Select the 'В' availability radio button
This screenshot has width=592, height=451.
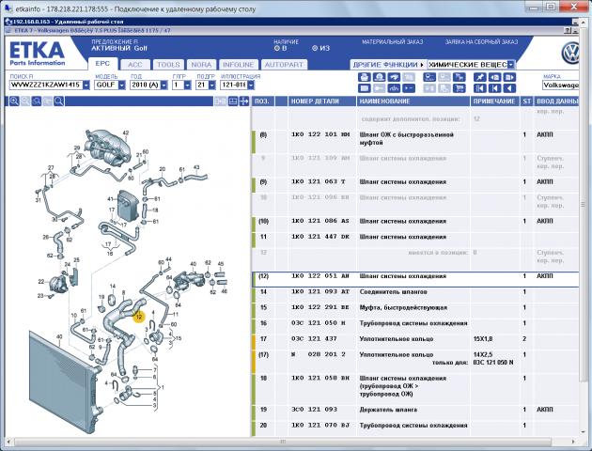(x=277, y=48)
